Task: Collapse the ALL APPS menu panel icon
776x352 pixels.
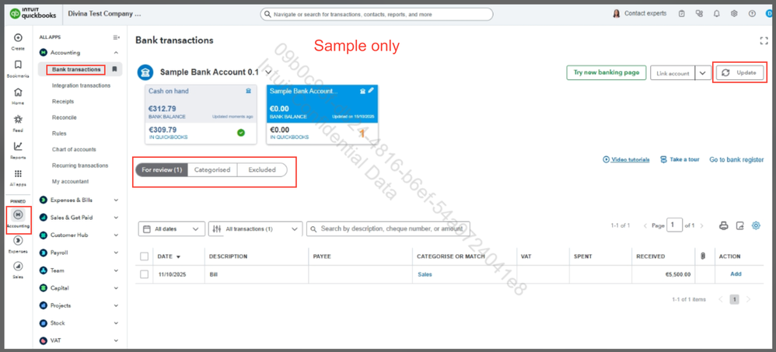Action: pos(117,37)
